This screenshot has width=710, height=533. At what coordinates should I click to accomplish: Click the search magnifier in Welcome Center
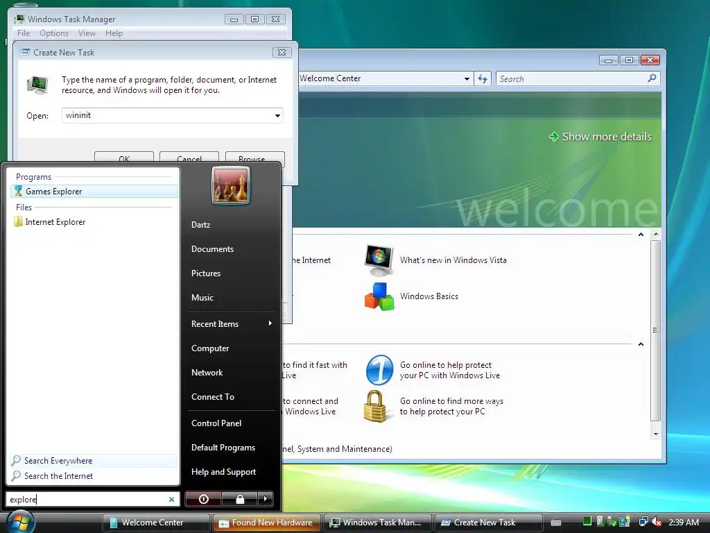tap(652, 78)
